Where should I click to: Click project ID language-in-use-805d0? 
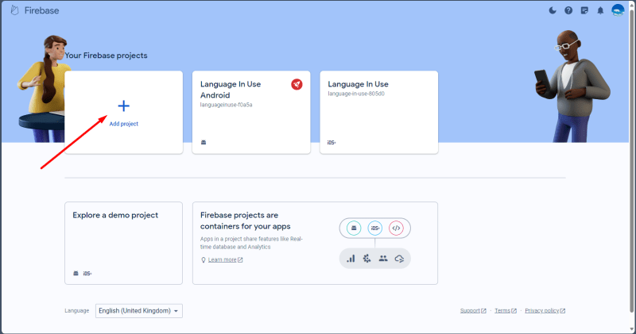coord(356,94)
